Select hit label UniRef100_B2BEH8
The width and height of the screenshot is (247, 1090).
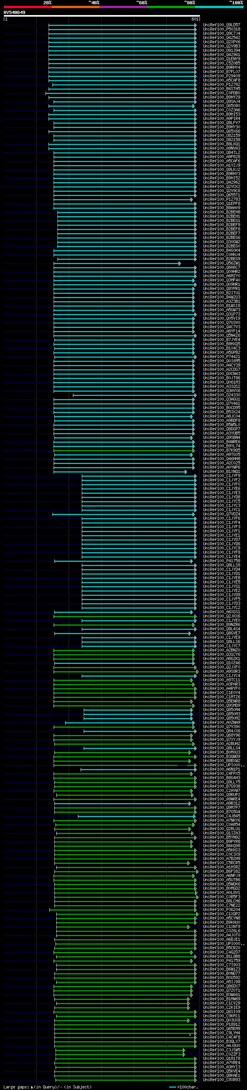221,212
